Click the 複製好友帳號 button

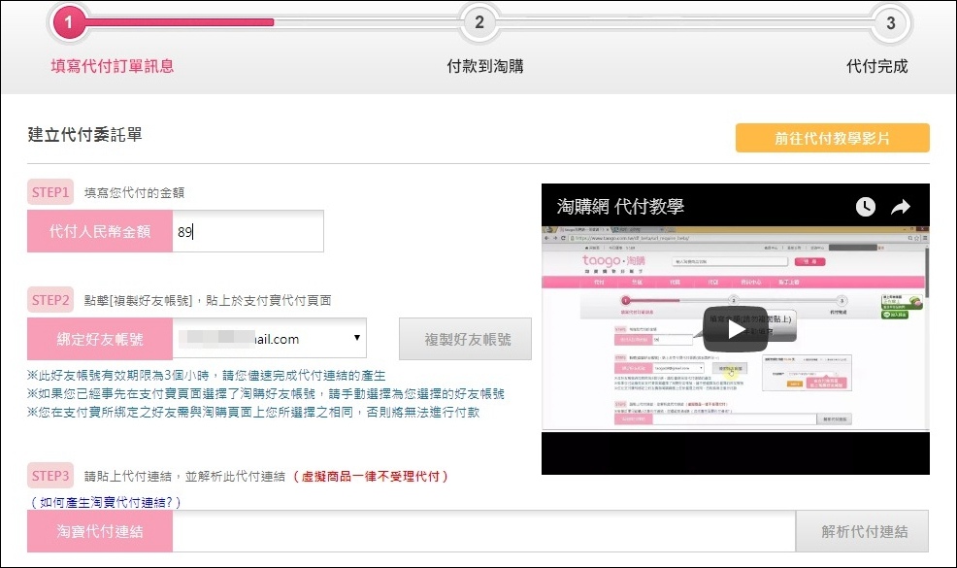(465, 339)
